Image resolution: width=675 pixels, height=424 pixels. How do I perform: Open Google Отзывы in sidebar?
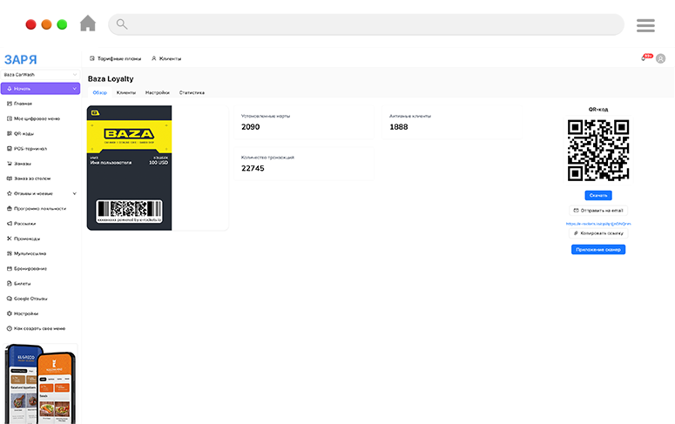(31, 299)
